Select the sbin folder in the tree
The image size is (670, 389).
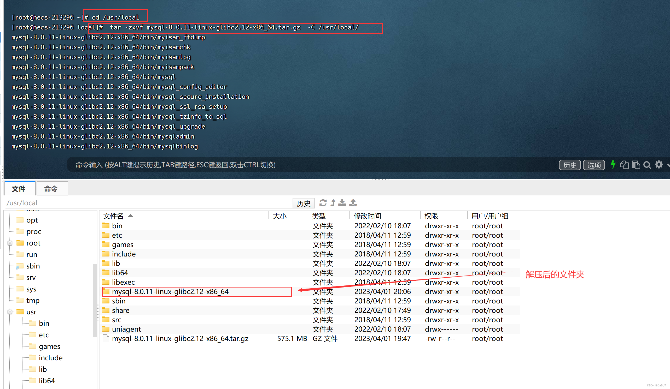(x=33, y=266)
